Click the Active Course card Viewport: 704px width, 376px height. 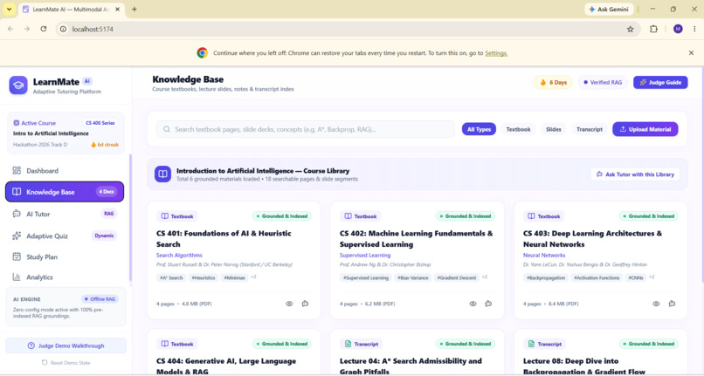[x=66, y=133]
